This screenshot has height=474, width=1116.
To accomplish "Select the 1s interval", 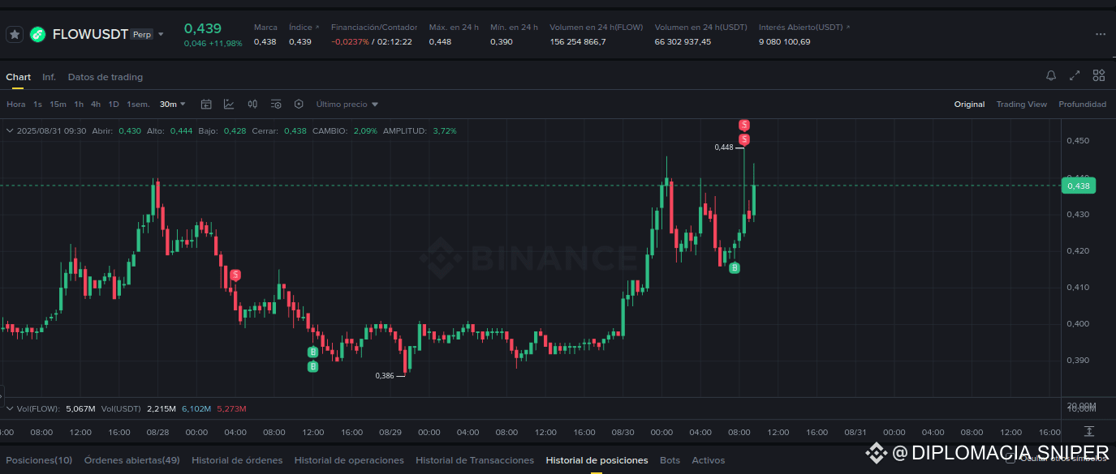I will [38, 104].
